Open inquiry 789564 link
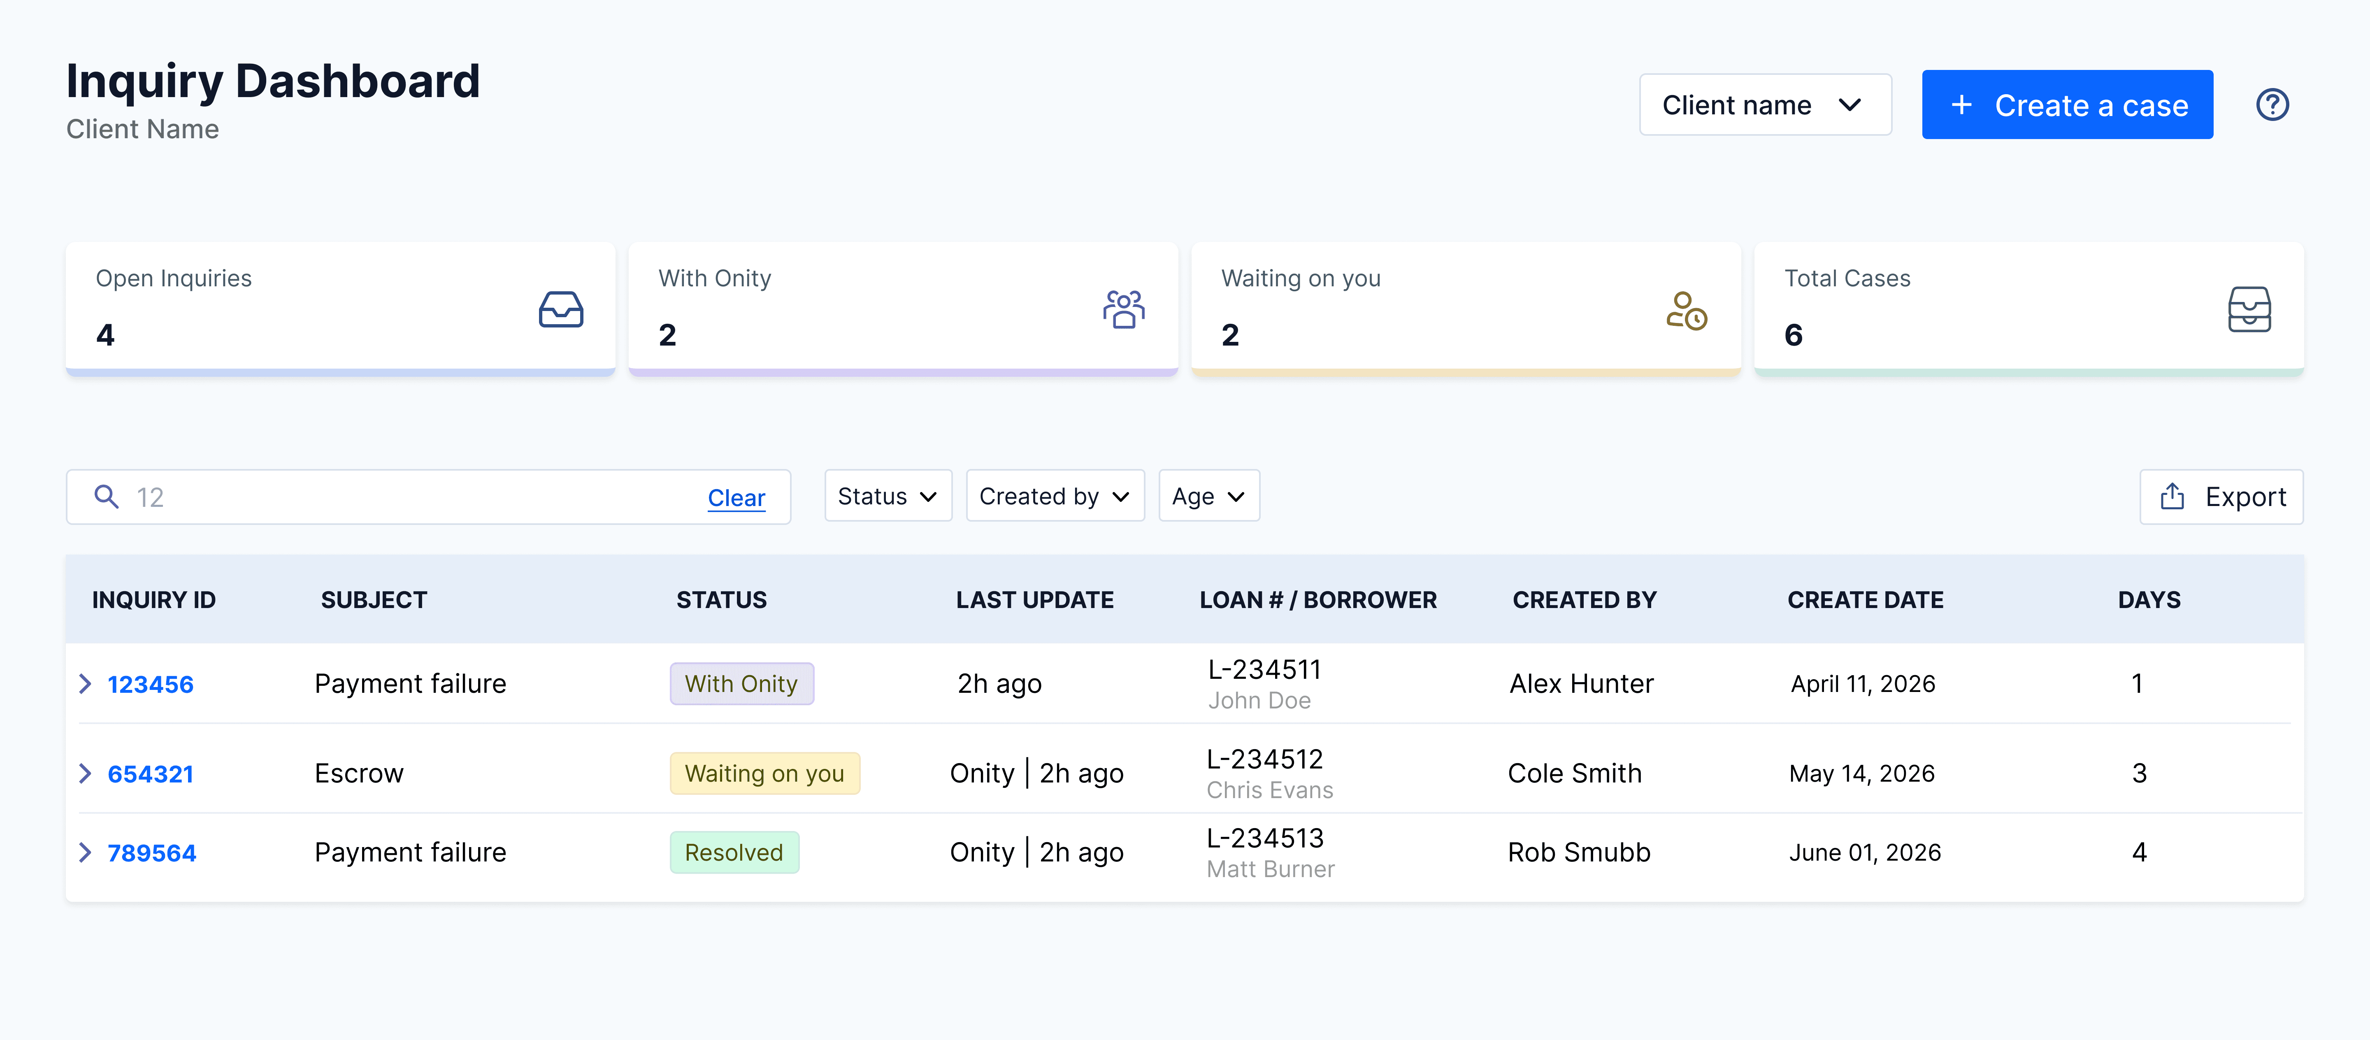The image size is (2370, 1040). point(152,853)
